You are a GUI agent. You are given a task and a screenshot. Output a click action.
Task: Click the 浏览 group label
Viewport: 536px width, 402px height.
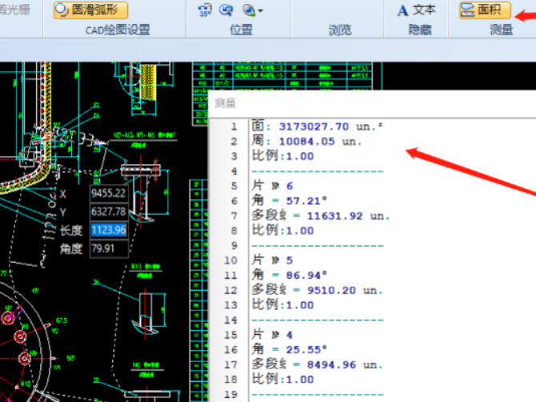(340, 30)
